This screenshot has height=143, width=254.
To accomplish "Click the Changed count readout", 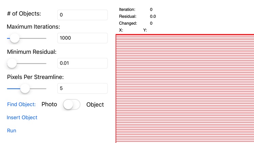I will (151, 23).
